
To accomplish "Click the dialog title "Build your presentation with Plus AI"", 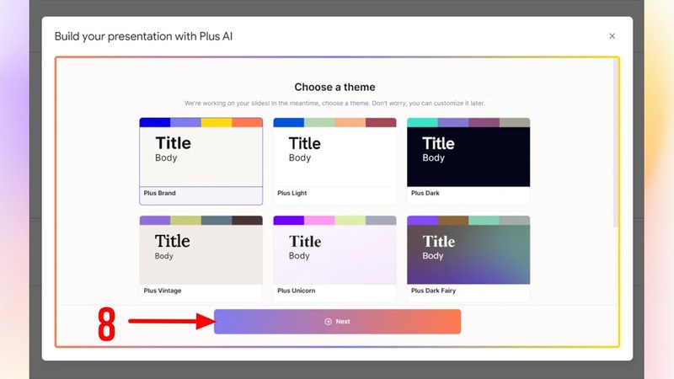I will coord(143,36).
